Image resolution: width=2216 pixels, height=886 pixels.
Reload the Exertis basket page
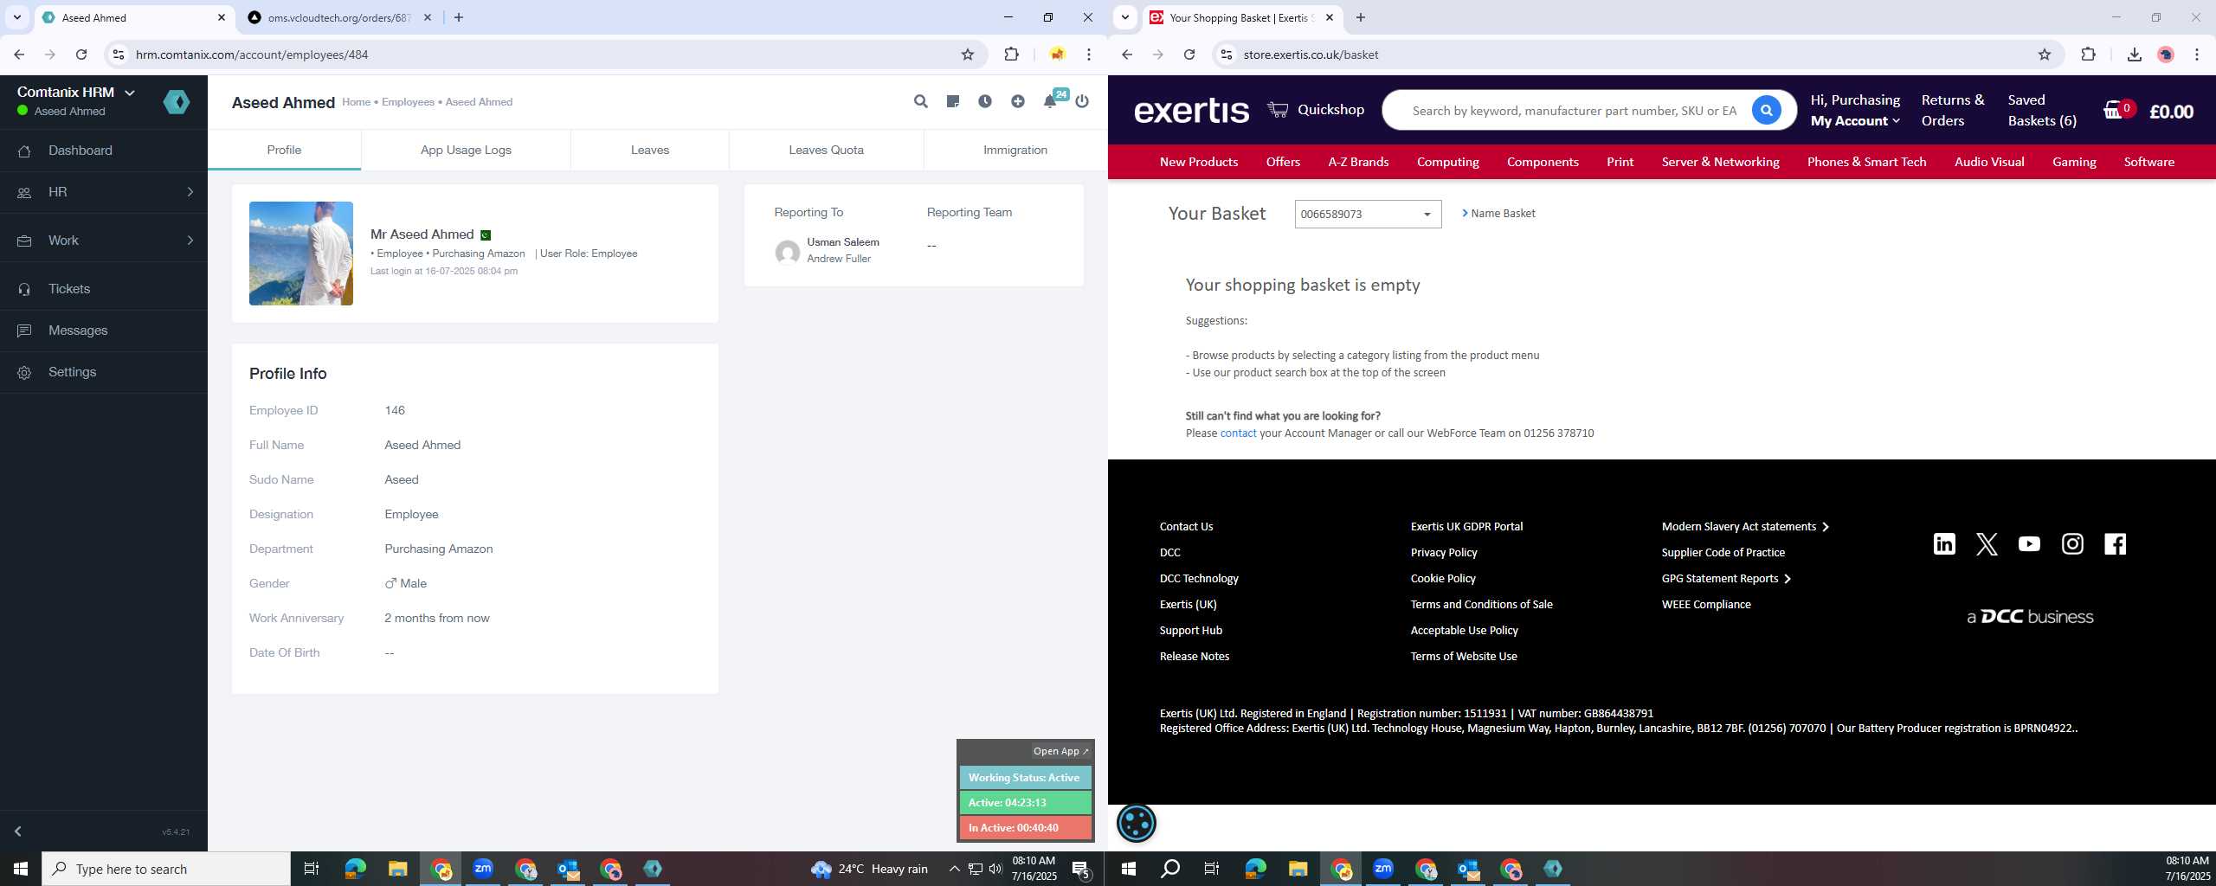[1189, 55]
